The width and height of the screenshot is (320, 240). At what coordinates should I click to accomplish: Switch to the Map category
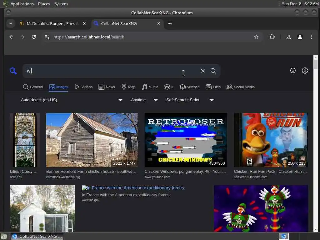128,87
